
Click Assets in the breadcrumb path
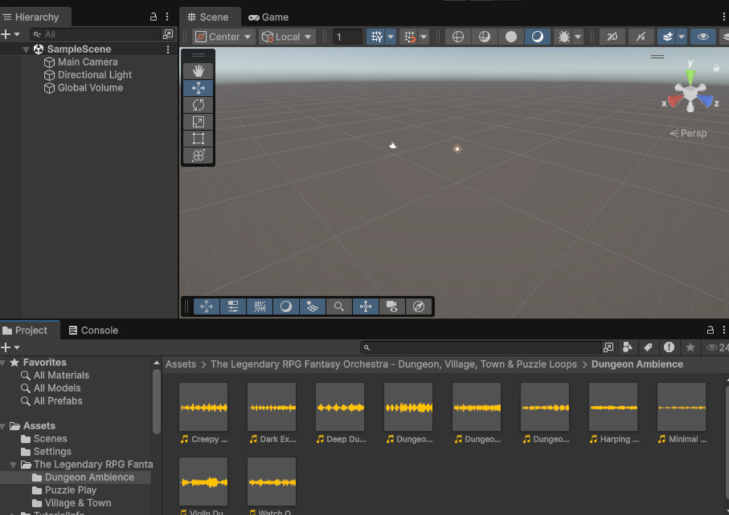click(x=180, y=364)
